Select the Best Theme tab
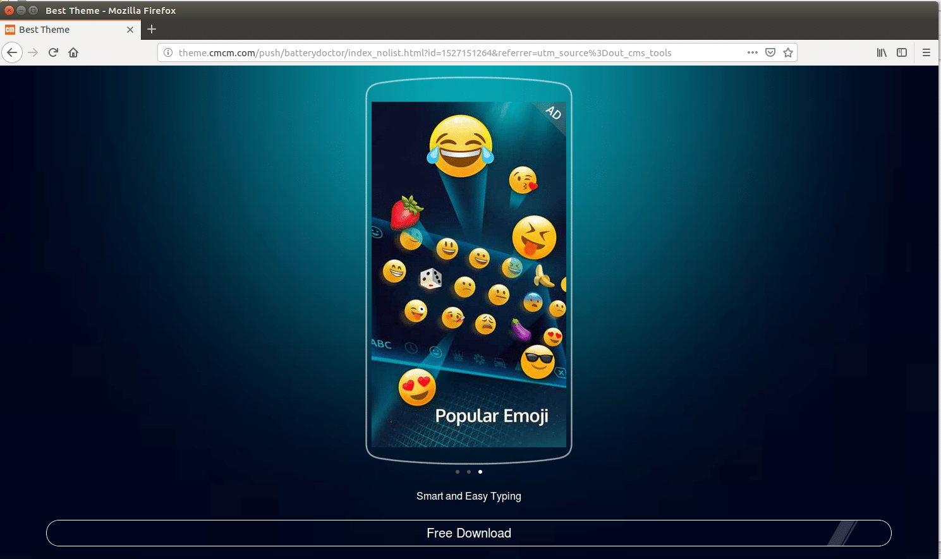The image size is (941, 559). 70,30
